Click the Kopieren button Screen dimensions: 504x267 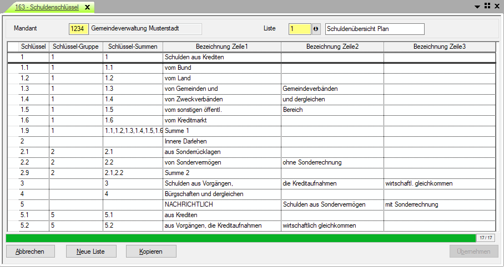click(151, 251)
